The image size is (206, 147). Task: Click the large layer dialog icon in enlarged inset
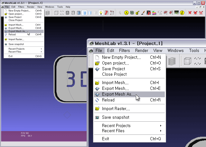172,61
